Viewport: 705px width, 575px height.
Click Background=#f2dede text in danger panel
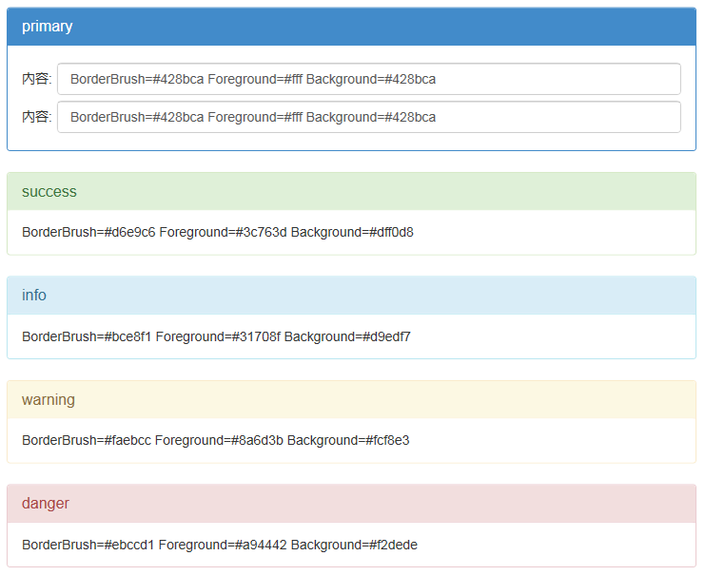tap(354, 545)
